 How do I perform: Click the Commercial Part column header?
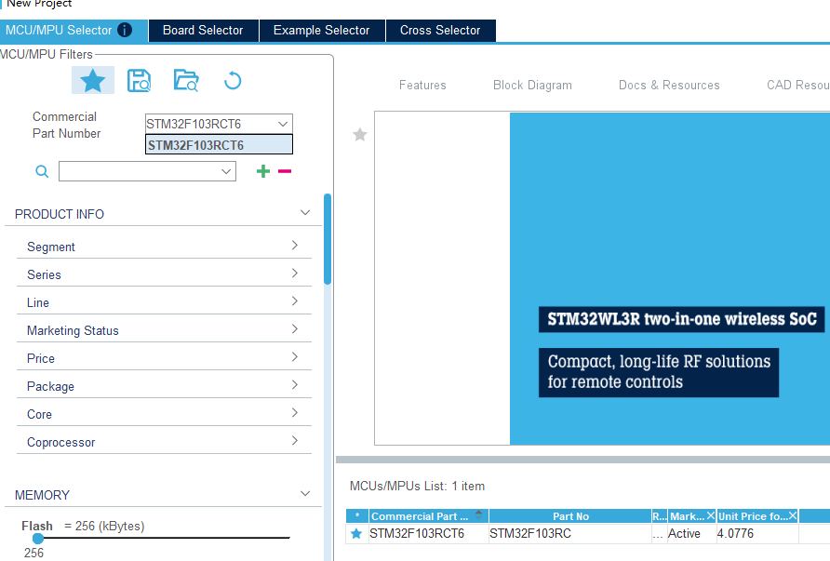coord(429,516)
